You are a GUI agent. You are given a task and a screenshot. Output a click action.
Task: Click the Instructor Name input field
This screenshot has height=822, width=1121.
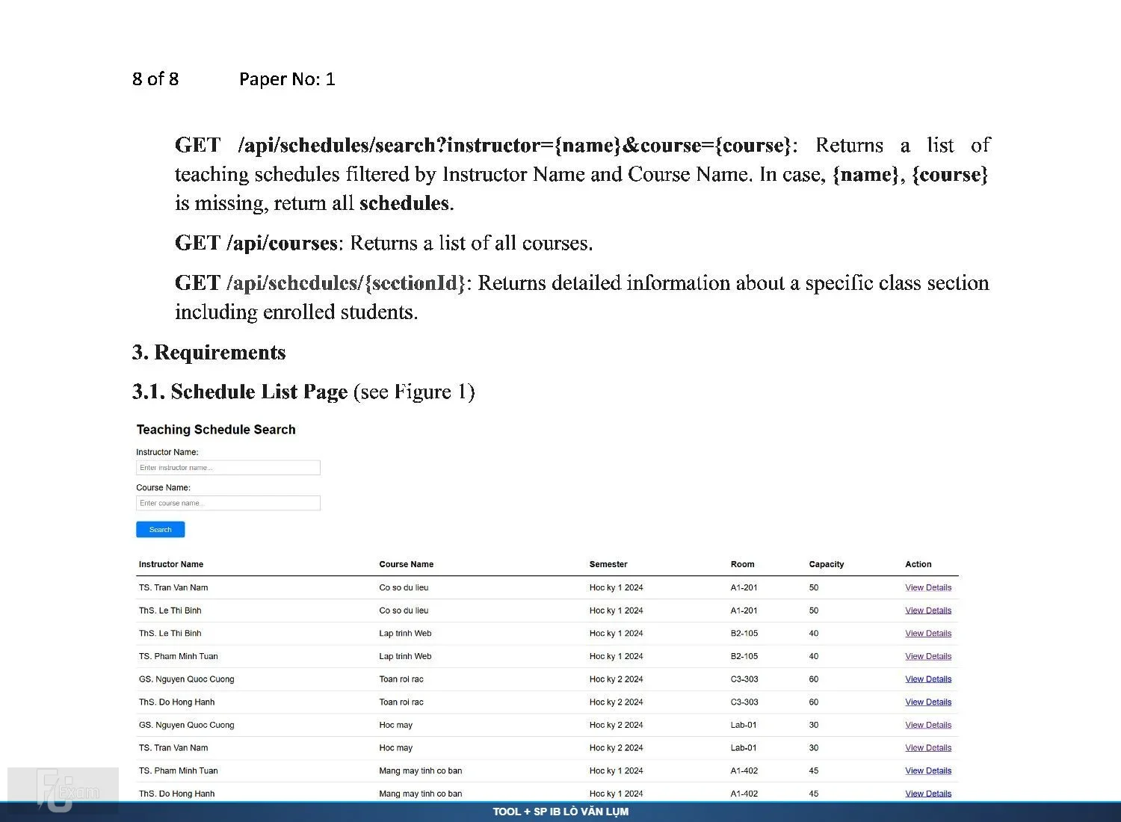click(228, 468)
